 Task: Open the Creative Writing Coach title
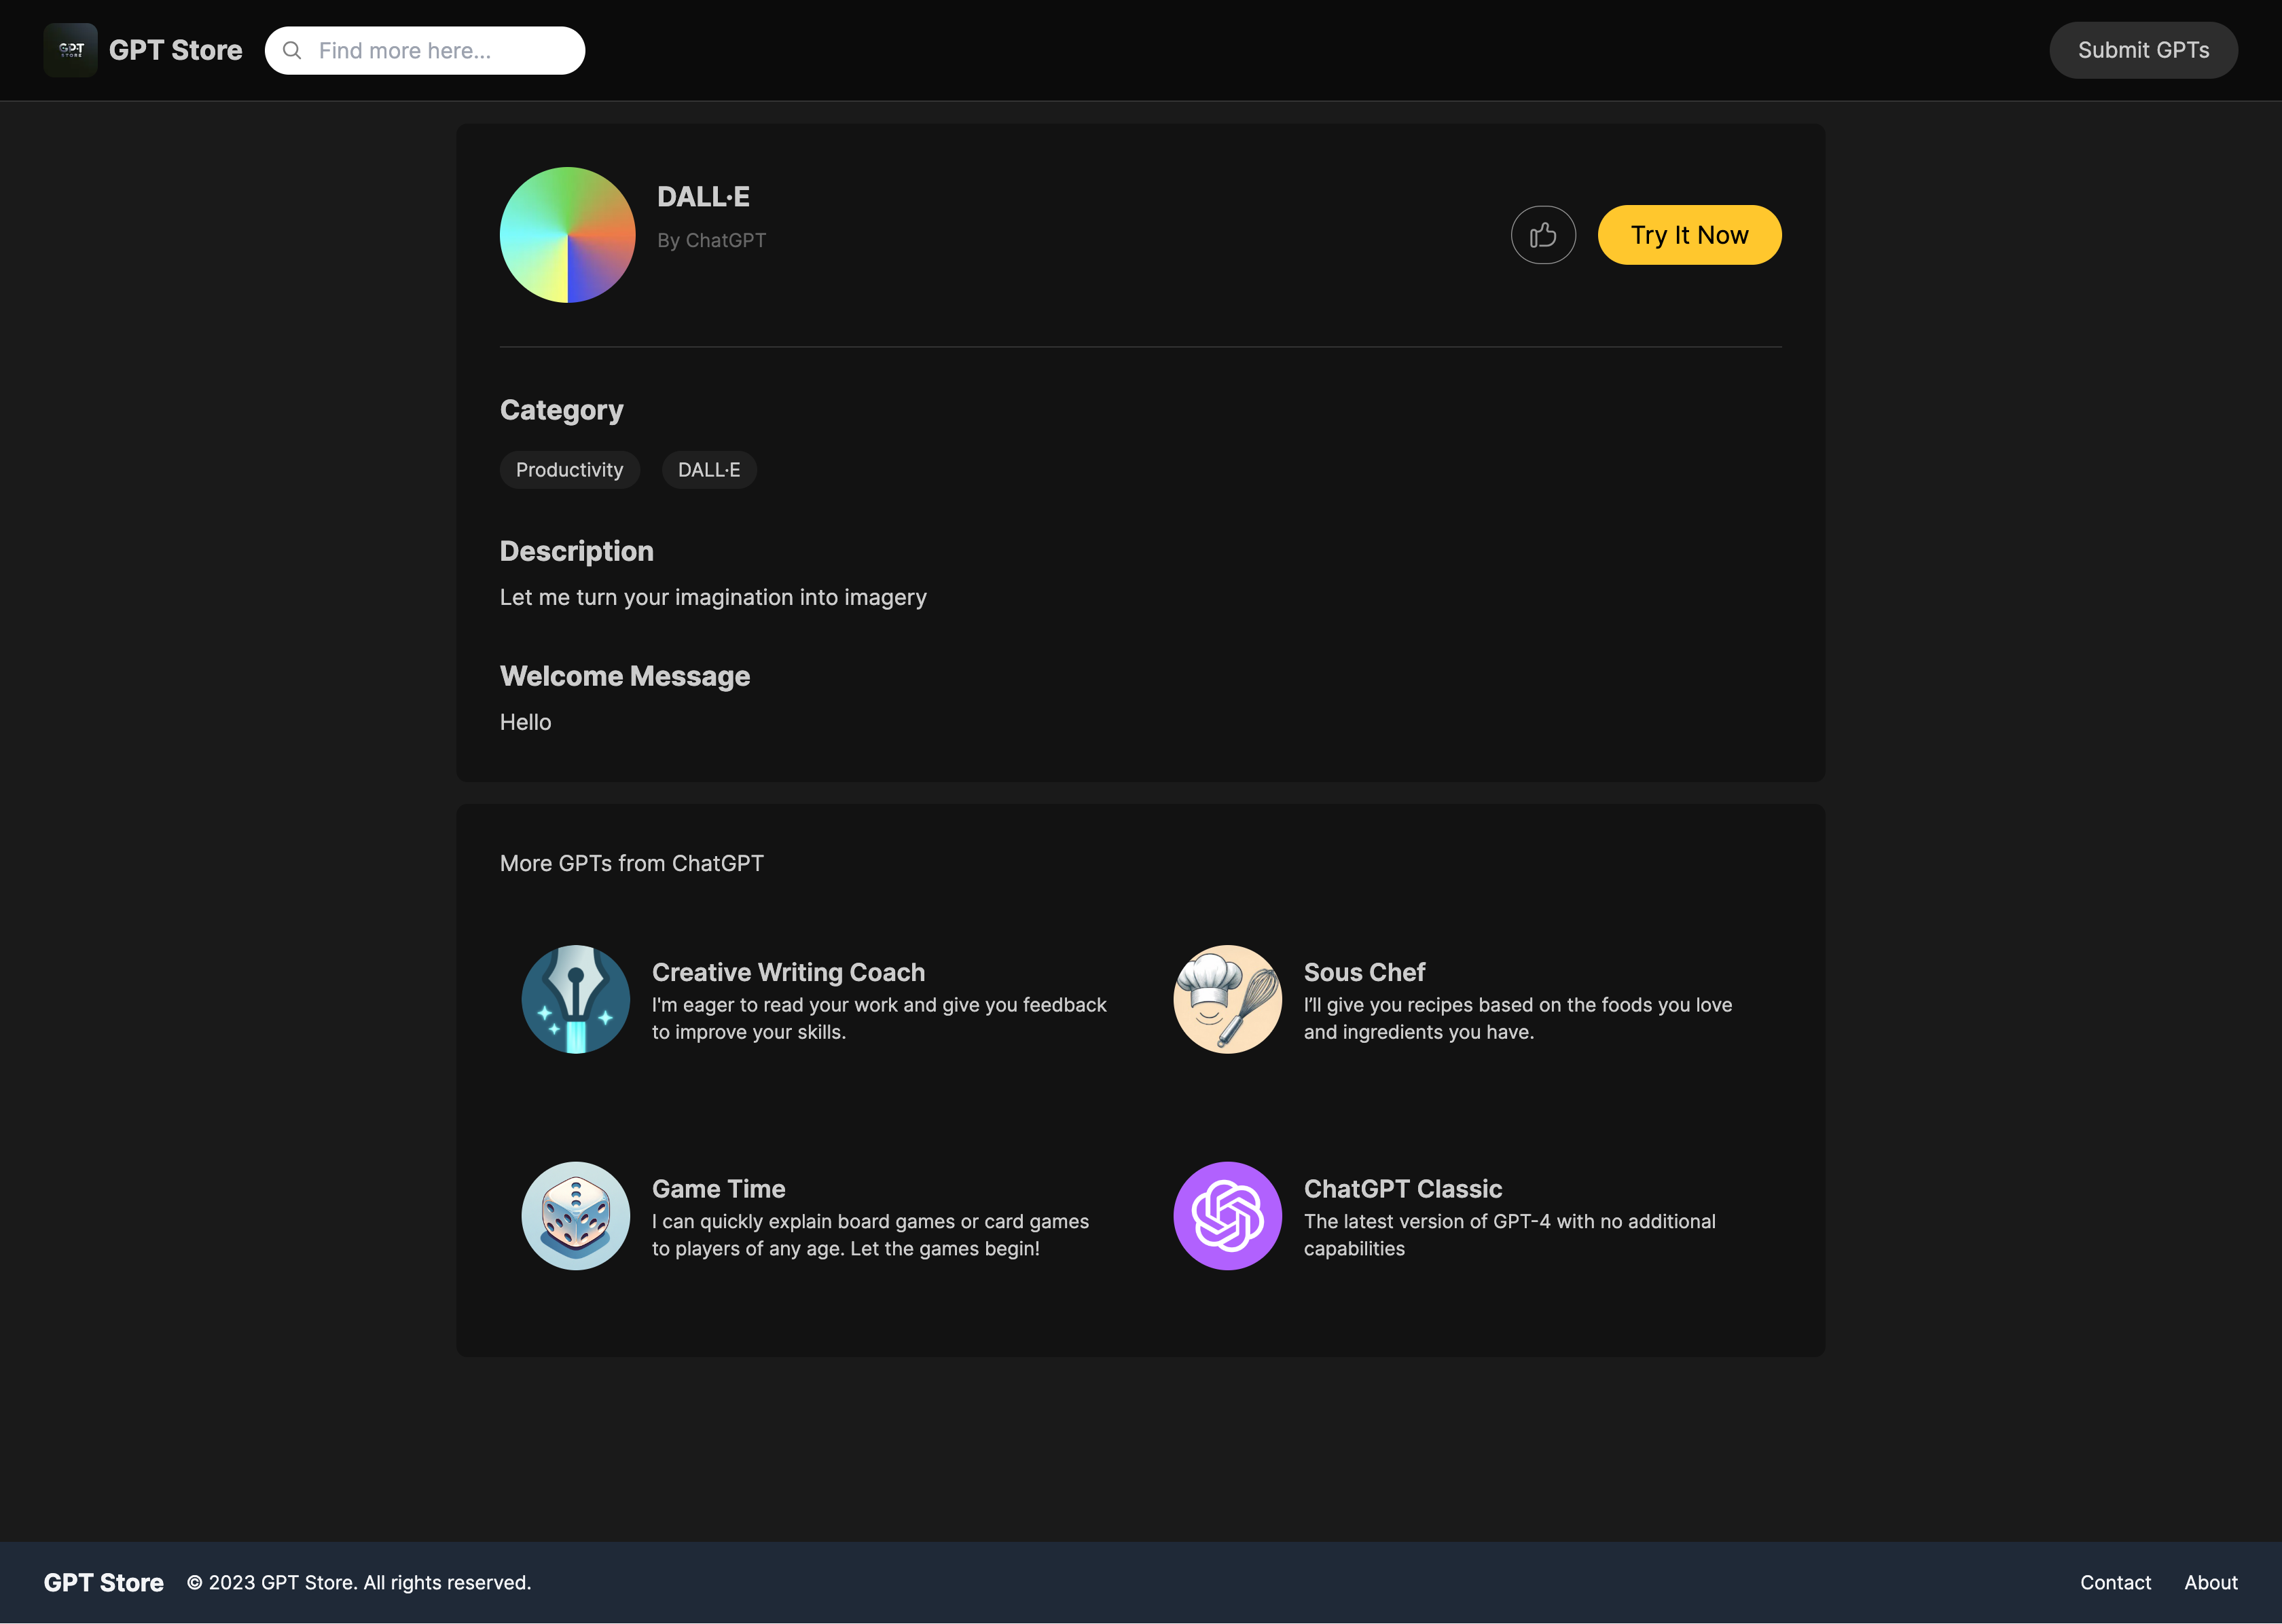pyautogui.click(x=787, y=972)
